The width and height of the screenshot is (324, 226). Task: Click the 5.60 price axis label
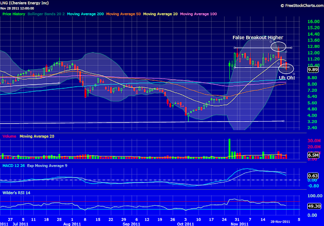pos(312,103)
